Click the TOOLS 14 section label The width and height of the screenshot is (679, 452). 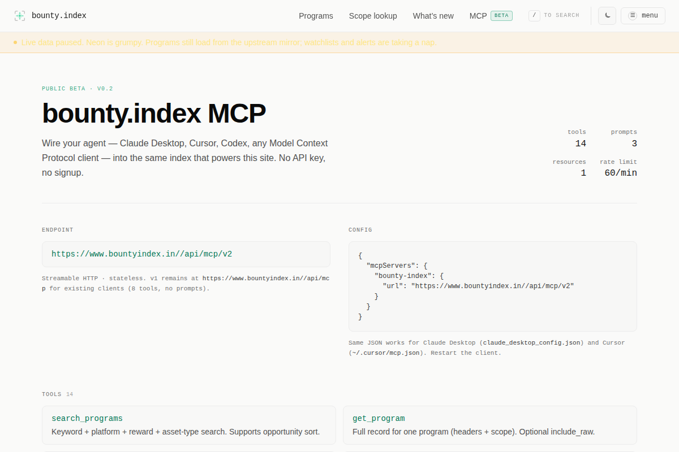[57, 394]
